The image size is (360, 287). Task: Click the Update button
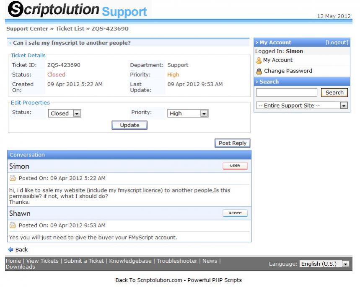click(x=129, y=125)
